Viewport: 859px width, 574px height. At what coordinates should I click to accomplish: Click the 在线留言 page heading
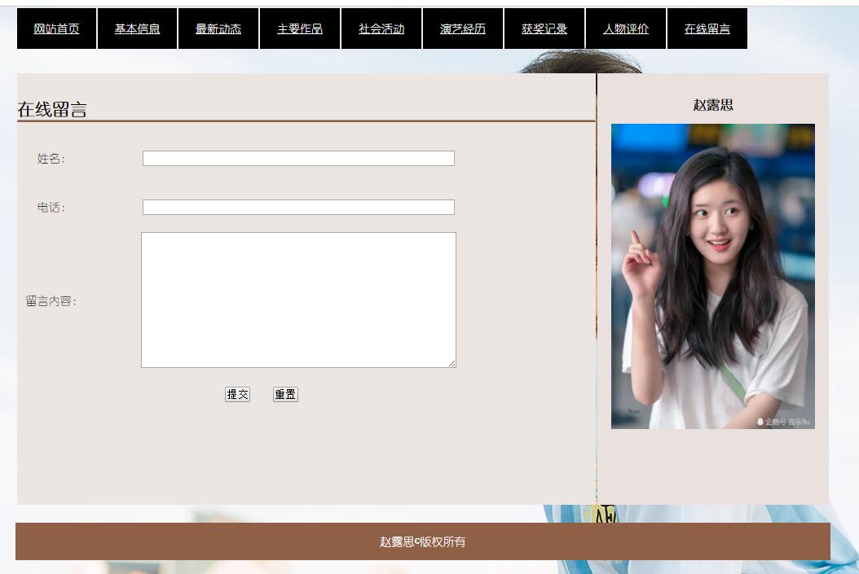pos(52,109)
